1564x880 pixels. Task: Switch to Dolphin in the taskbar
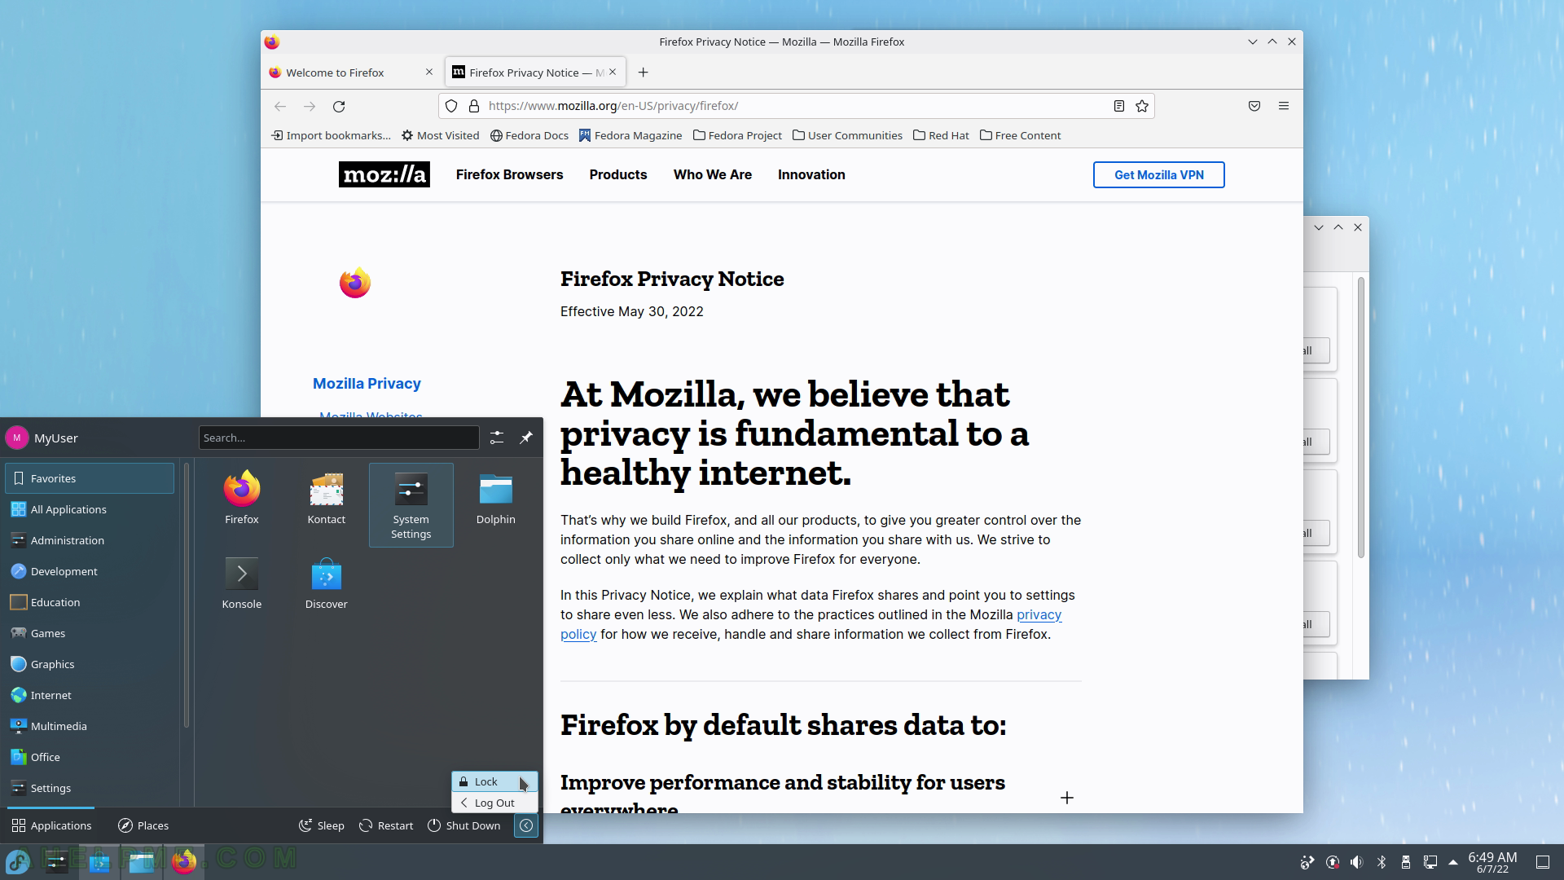point(142,861)
